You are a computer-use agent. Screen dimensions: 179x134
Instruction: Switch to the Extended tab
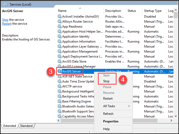pyautogui.click(x=10, y=126)
